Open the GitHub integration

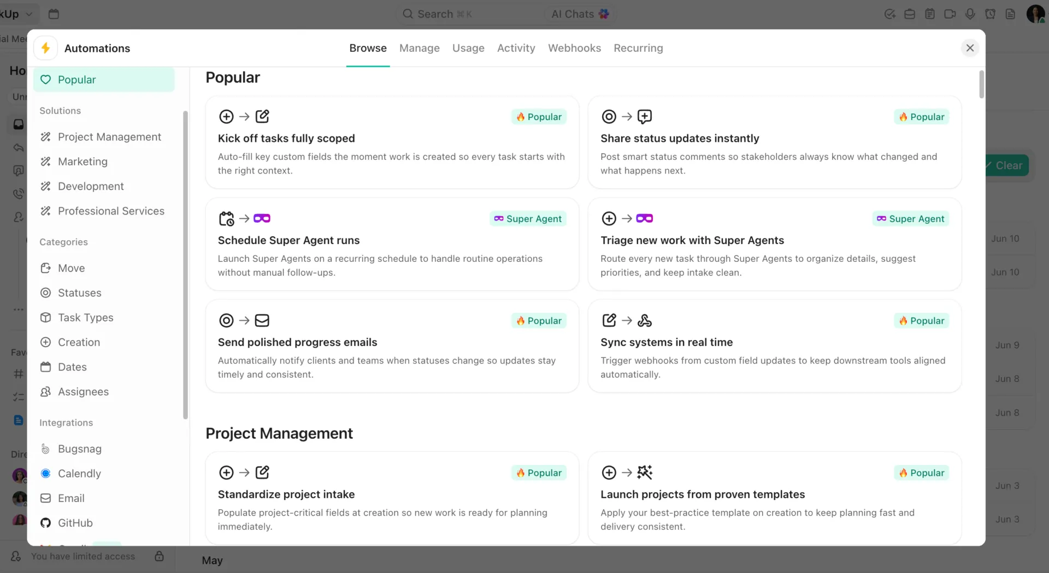click(x=104, y=523)
